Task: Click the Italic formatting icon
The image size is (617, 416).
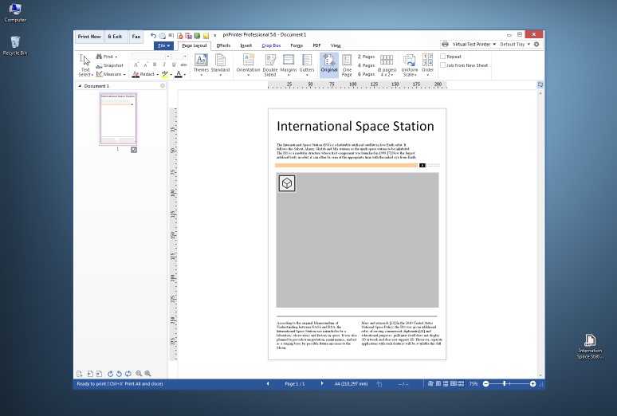Action: tap(164, 65)
